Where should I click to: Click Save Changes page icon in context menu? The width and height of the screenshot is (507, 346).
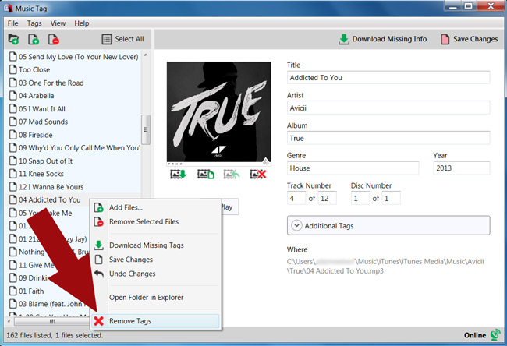pyautogui.click(x=98, y=259)
